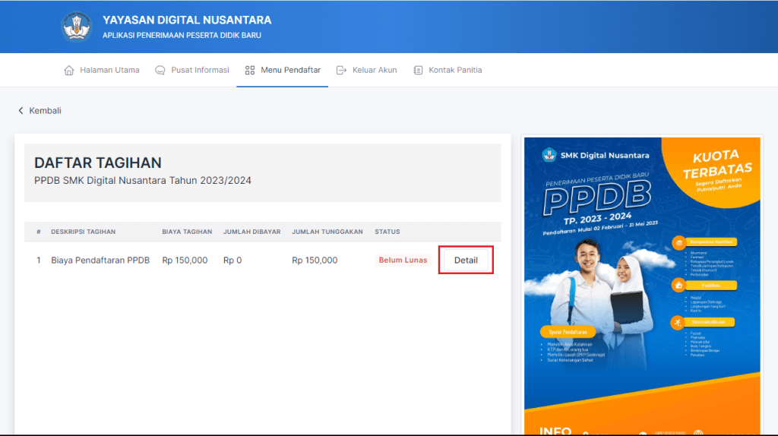
Task: Go back using the Kembali link
Action: pyautogui.click(x=45, y=110)
